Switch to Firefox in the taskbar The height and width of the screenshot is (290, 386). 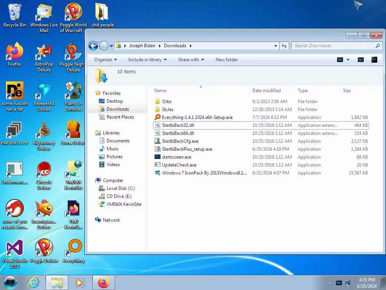pos(103,282)
